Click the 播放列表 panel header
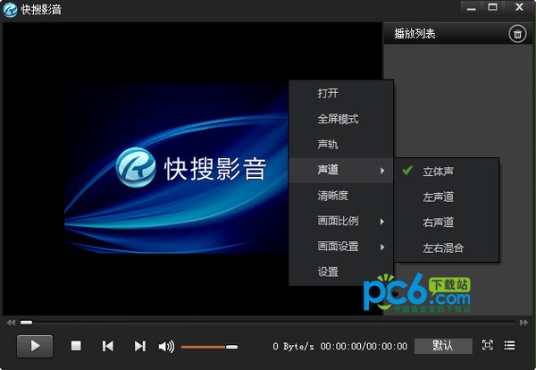This screenshot has width=536, height=370. pos(415,33)
